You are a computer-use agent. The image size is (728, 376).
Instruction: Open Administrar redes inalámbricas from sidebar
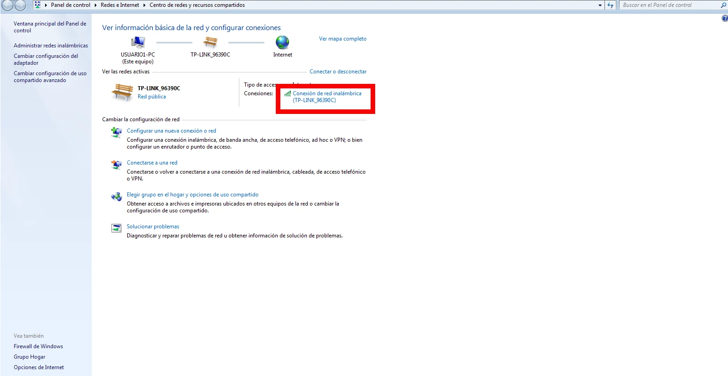coord(51,46)
